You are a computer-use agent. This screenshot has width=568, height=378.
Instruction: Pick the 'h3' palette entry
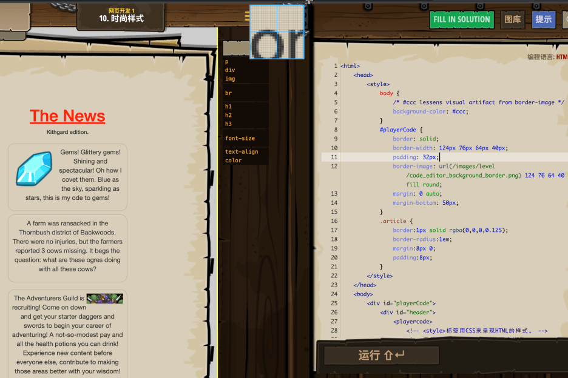click(228, 124)
